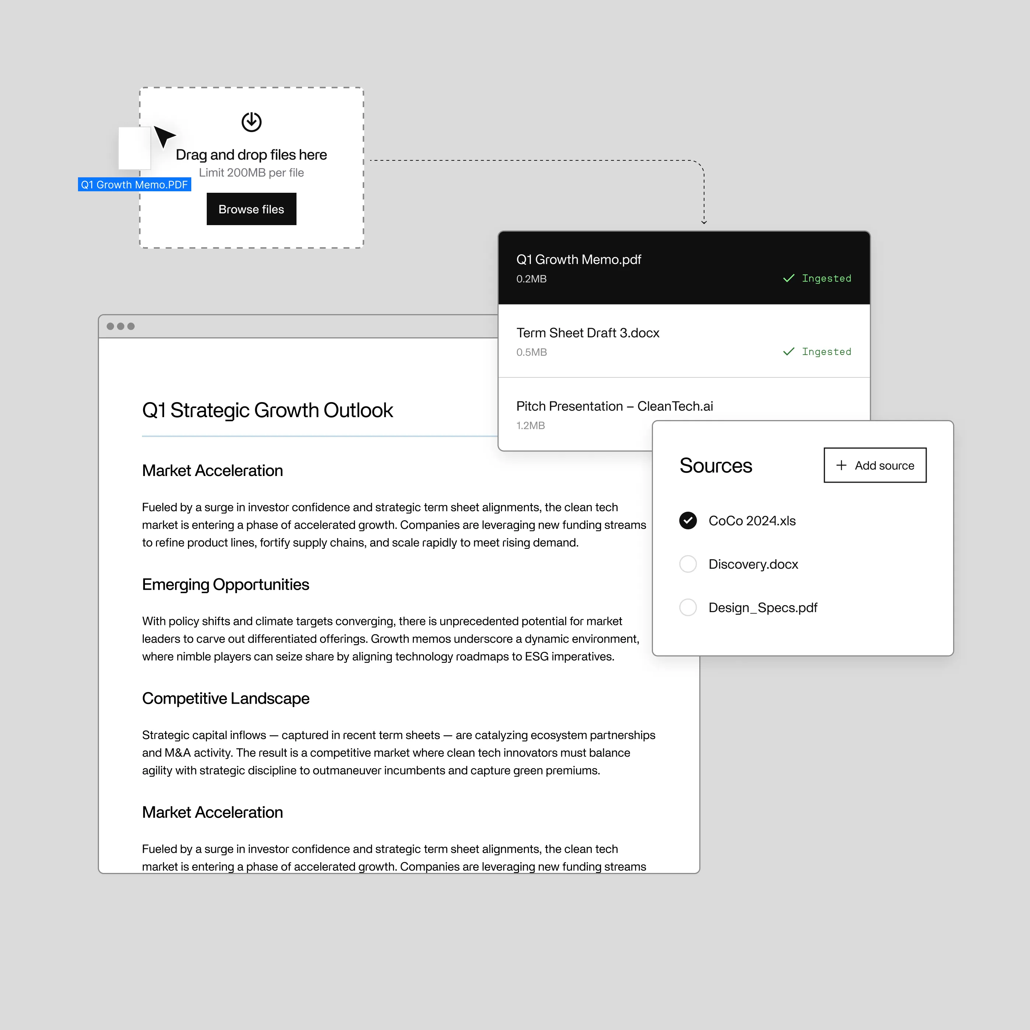The width and height of the screenshot is (1030, 1030).
Task: Select the Term Sheet Draft 3.docx row
Action: [684, 341]
